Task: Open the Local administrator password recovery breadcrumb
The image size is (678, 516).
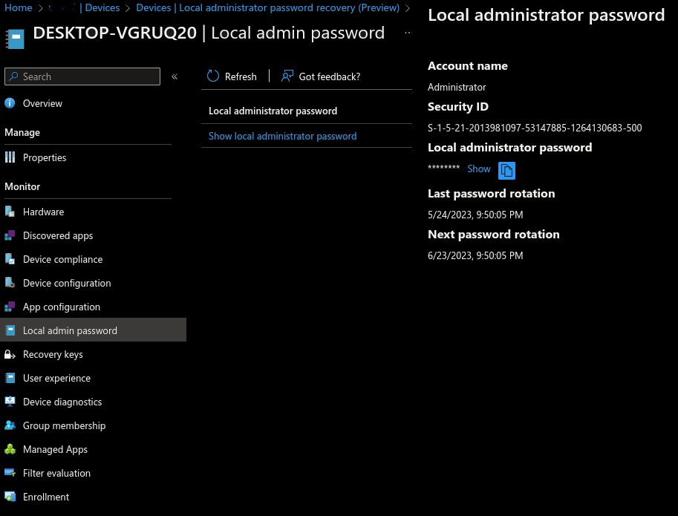Action: click(x=267, y=7)
